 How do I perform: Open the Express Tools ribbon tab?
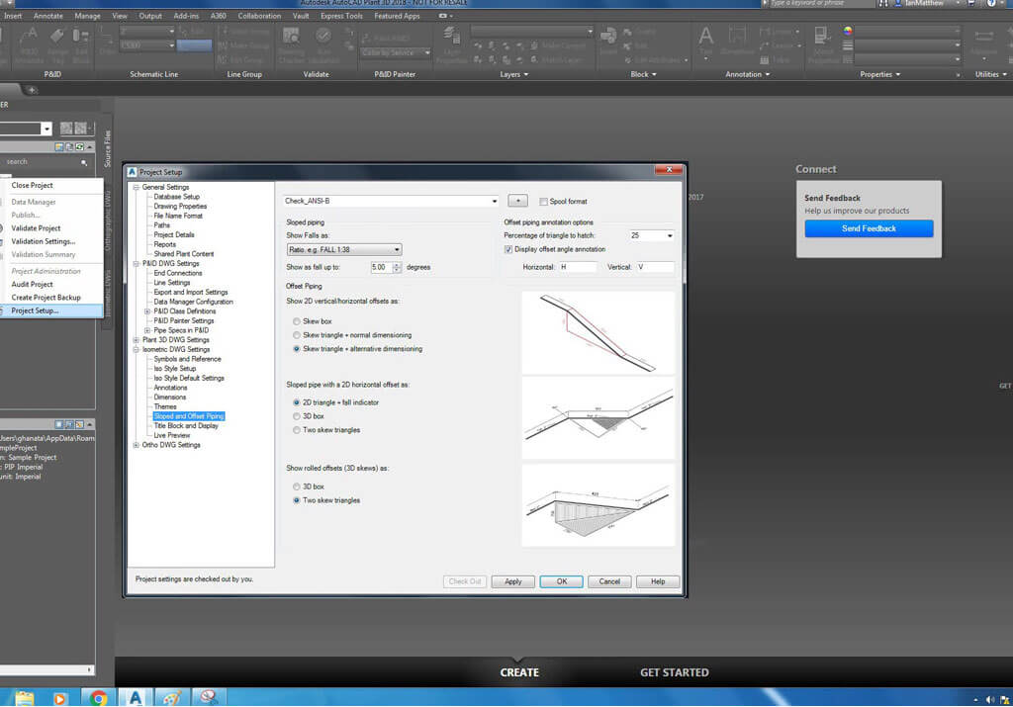341,16
